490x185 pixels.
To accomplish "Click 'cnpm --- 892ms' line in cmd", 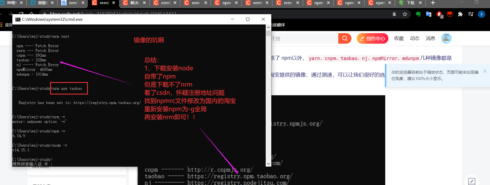I will 31,55.
